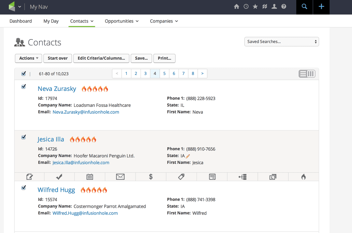This screenshot has width=352, height=233.
Task: Click the duplicate windows icon
Action: (273, 177)
